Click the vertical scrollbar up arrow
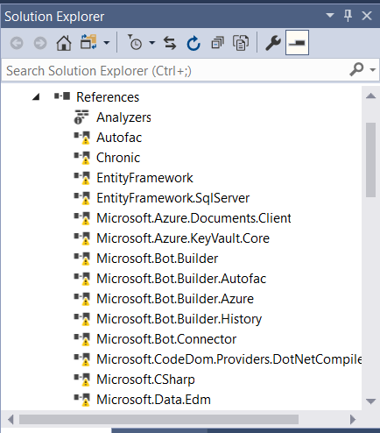The image size is (380, 433). pos(370,96)
